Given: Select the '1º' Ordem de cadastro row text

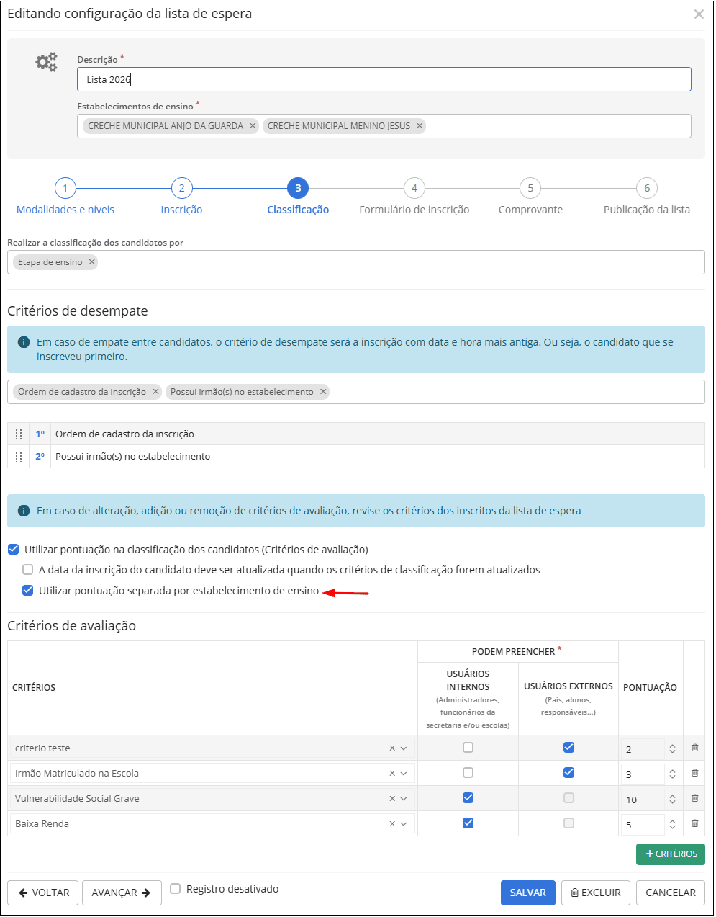Looking at the screenshot, I should point(124,434).
